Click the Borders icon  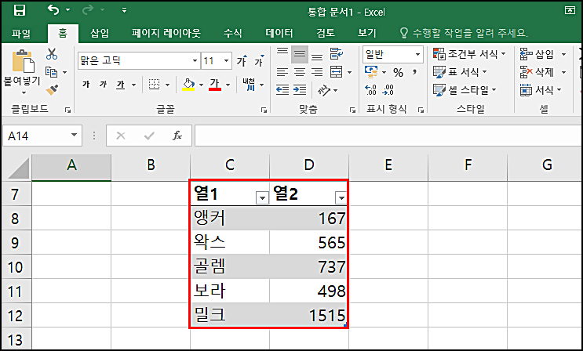click(x=155, y=85)
